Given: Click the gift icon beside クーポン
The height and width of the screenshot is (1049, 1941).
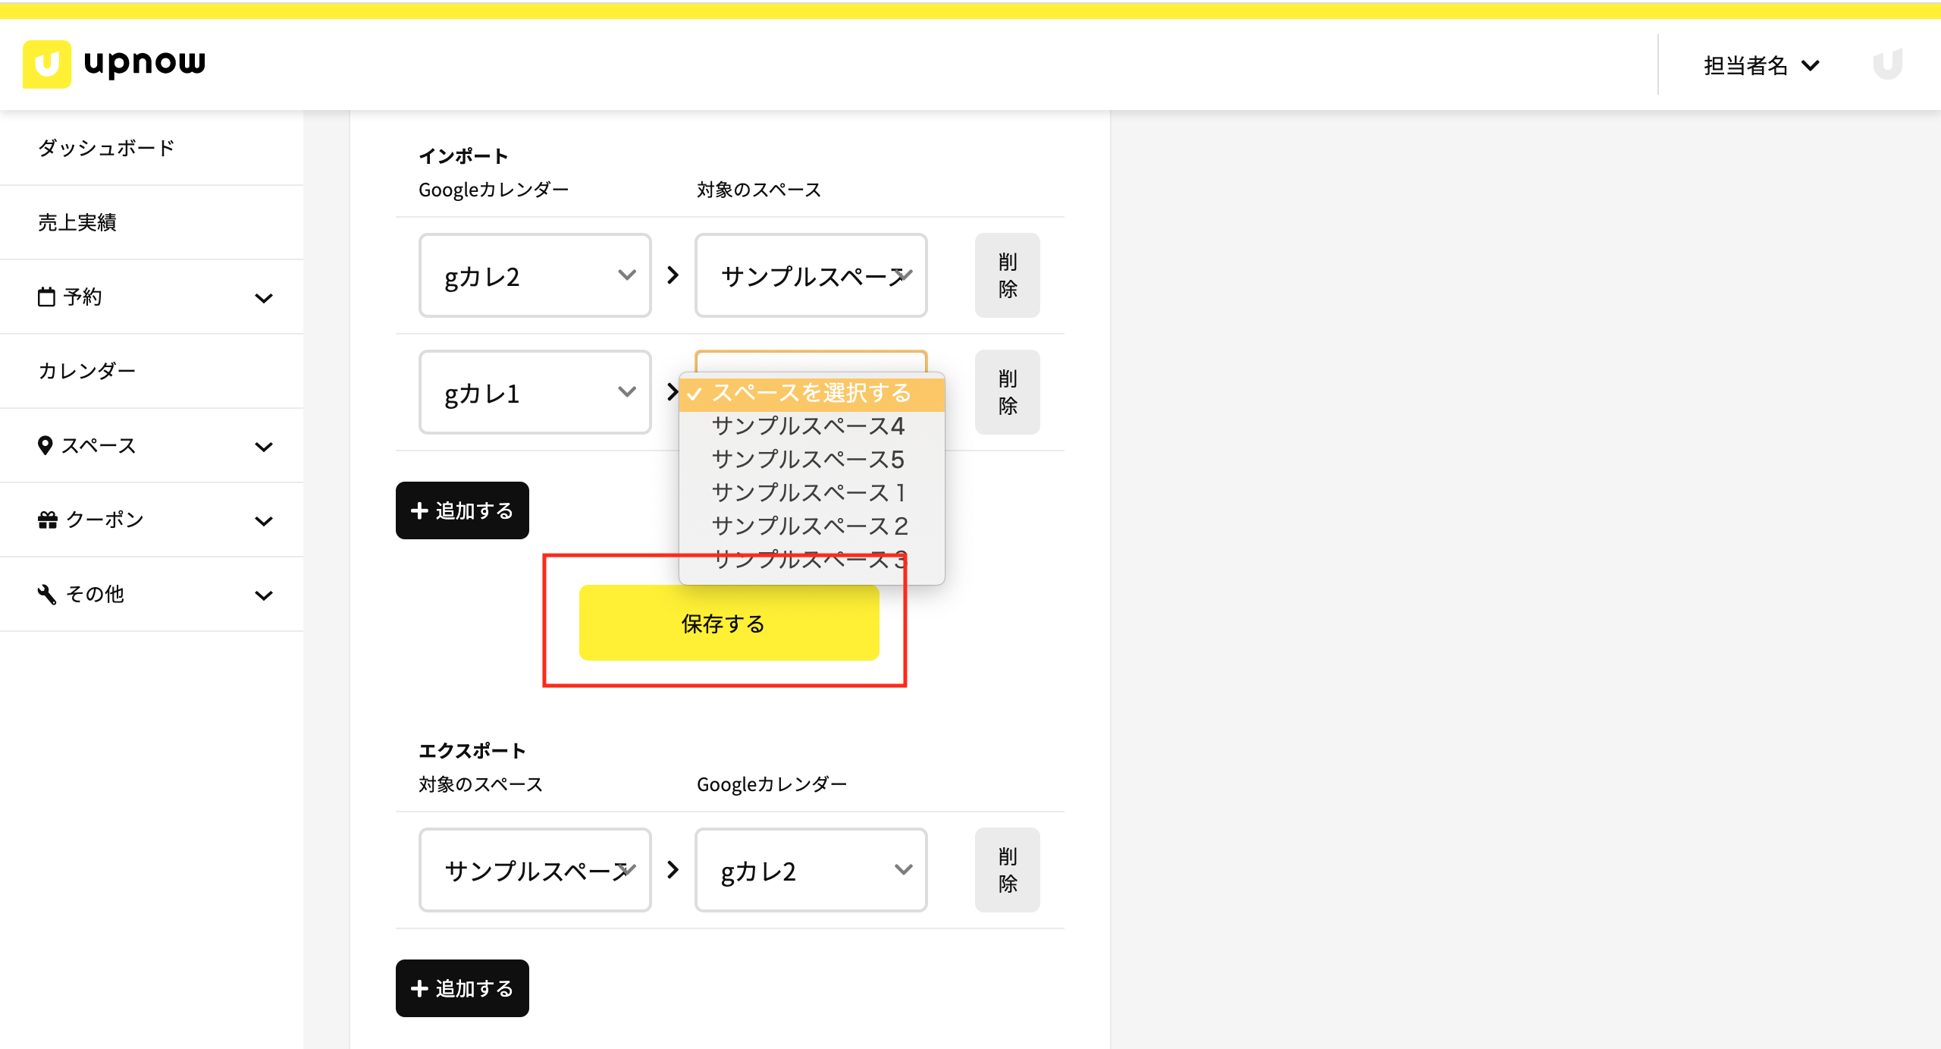Looking at the screenshot, I should (48, 520).
